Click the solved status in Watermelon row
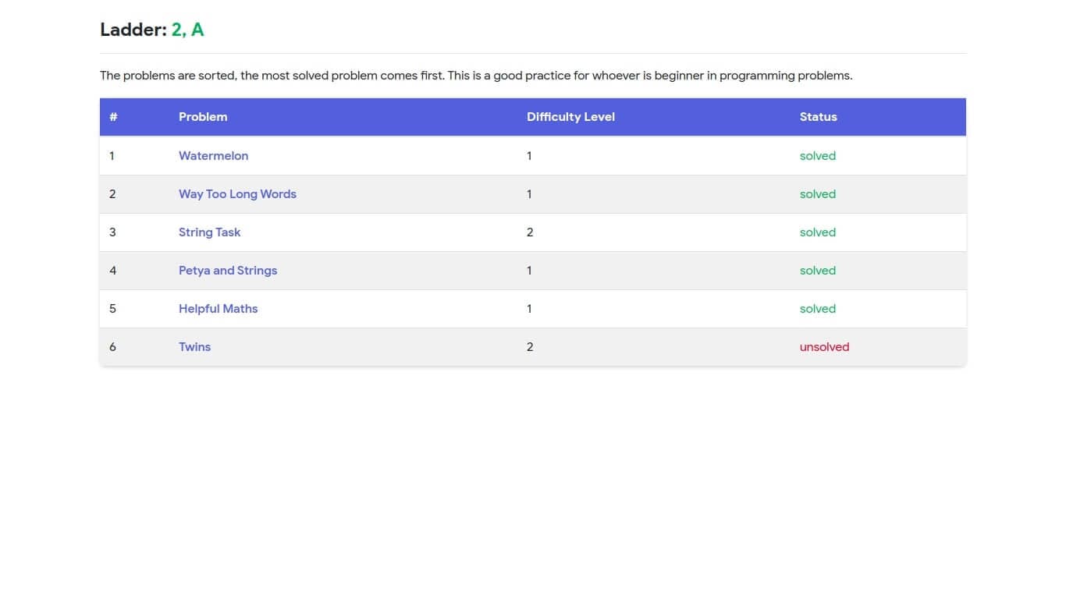The width and height of the screenshot is (1066, 599). [x=817, y=156]
